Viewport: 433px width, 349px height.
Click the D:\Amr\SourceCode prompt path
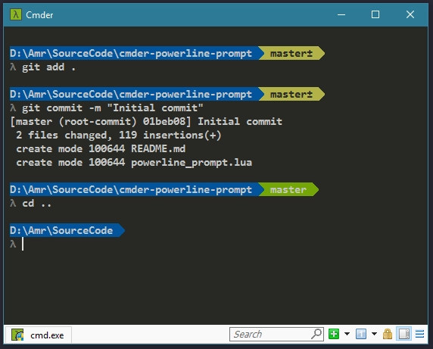61,230
